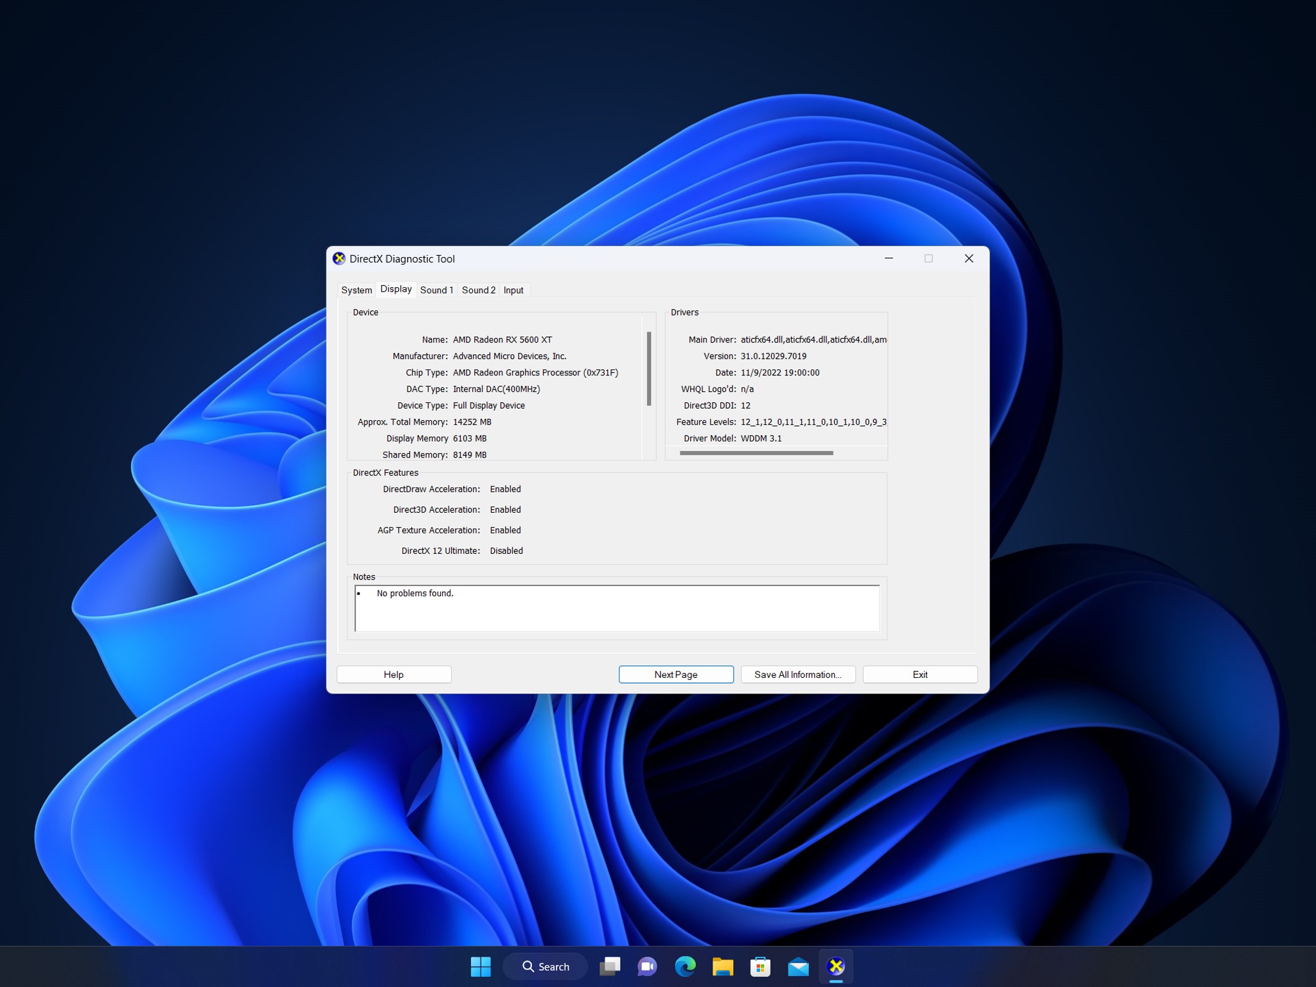The image size is (1316, 987).
Task: Click the Next Page button
Action: [676, 674]
